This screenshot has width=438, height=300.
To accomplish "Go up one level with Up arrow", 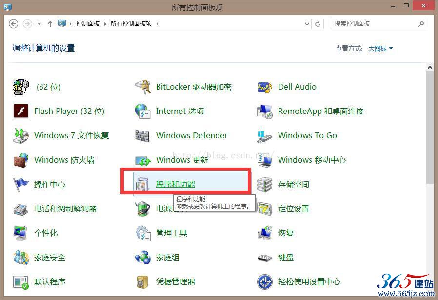I will coord(50,24).
